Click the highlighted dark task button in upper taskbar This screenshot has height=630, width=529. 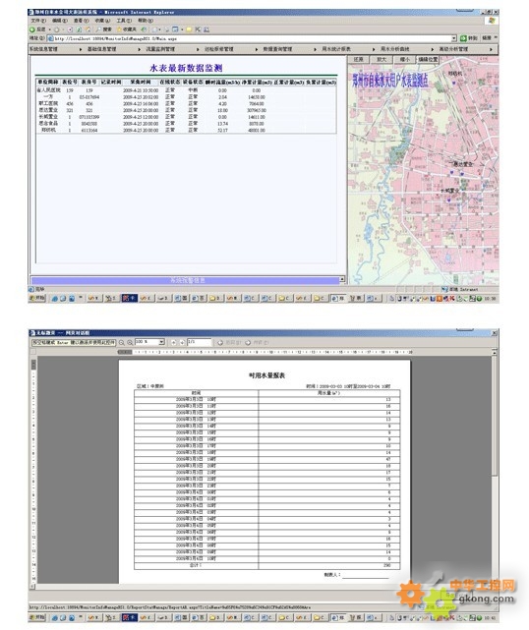pyautogui.click(x=130, y=299)
